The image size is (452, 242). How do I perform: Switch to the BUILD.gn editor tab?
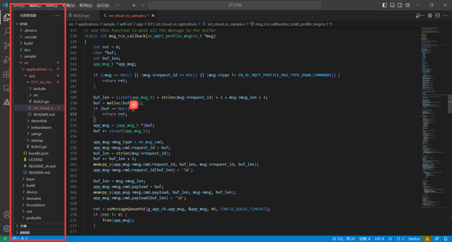coord(81,16)
